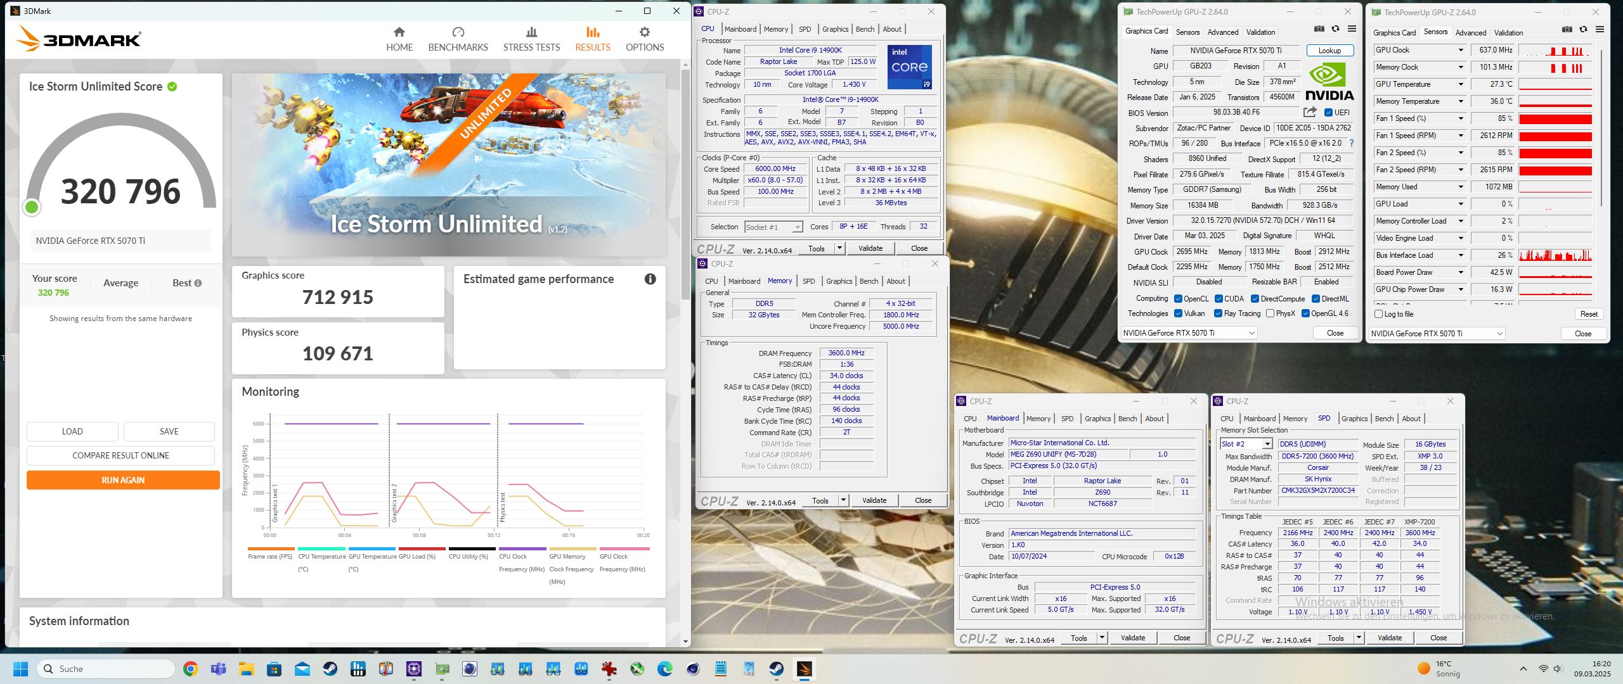Image resolution: width=1623 pixels, height=684 pixels.
Task: Toggle the DirectCompute checkbox
Action: 1255,299
